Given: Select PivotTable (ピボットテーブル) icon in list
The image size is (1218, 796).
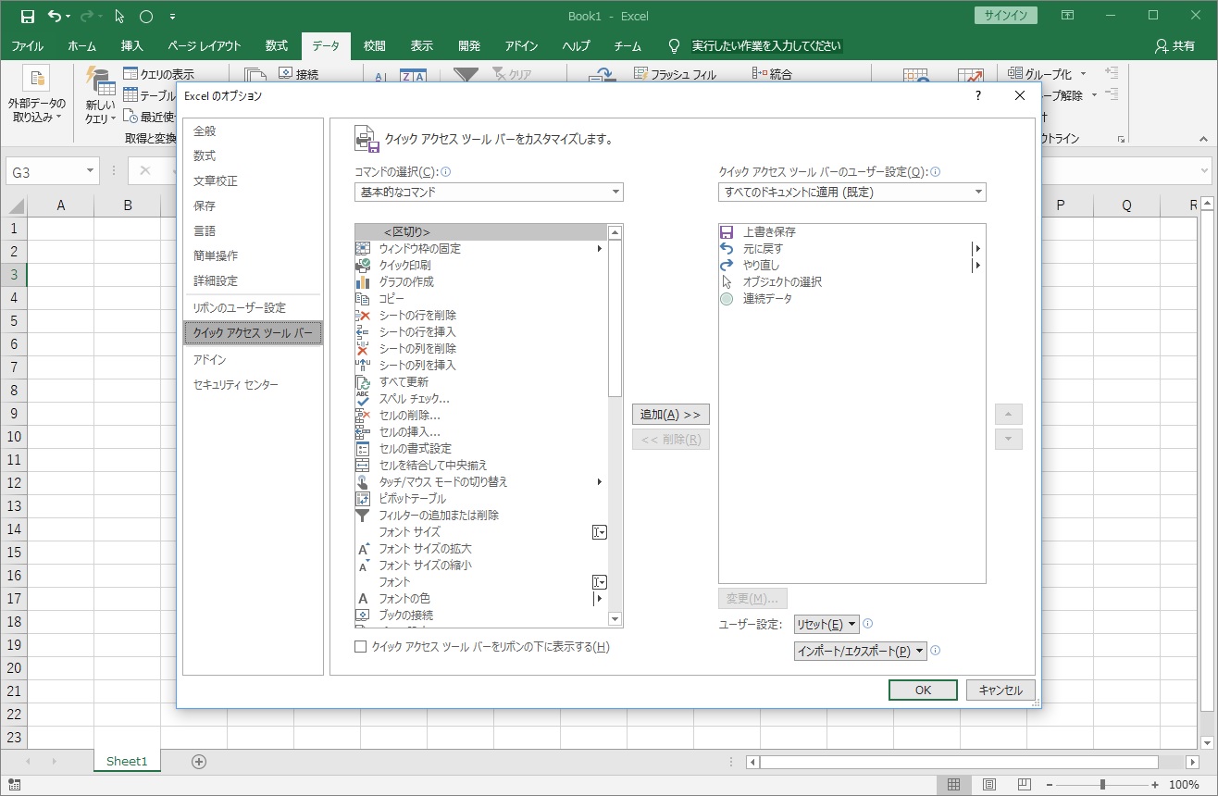Looking at the screenshot, I should pyautogui.click(x=363, y=498).
